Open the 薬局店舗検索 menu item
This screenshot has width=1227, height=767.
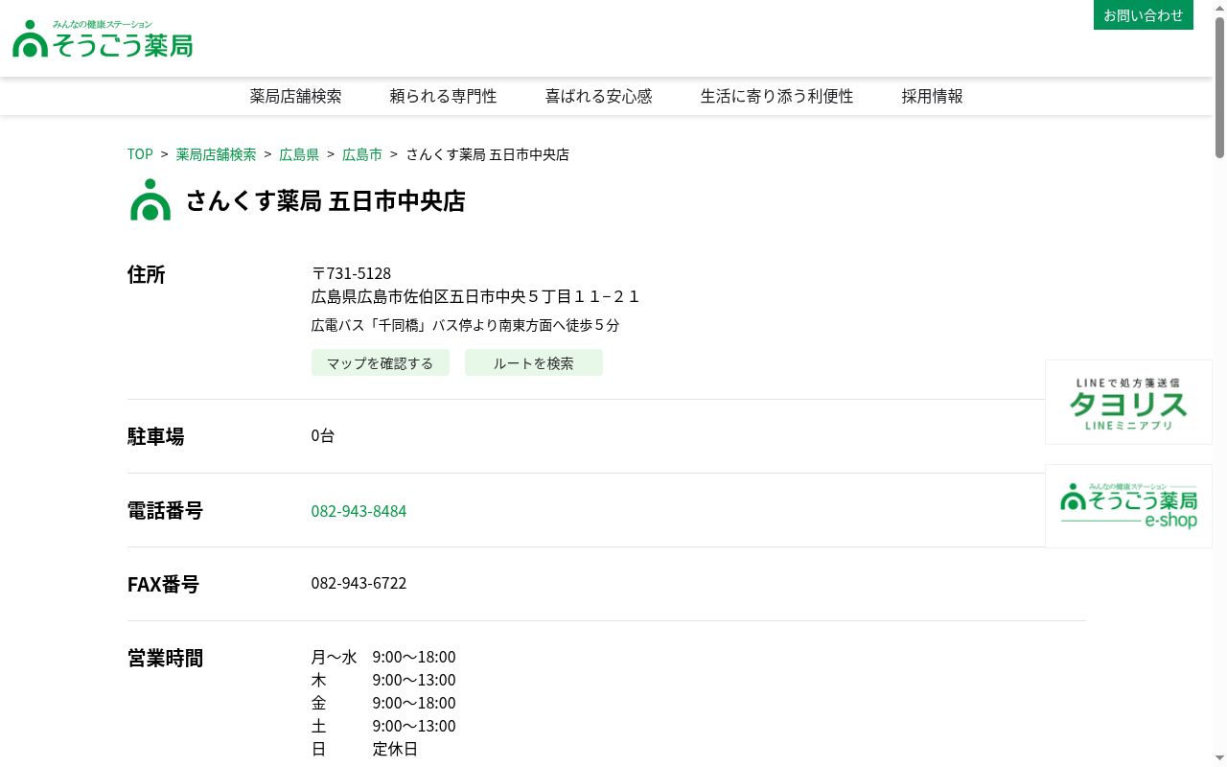295,96
